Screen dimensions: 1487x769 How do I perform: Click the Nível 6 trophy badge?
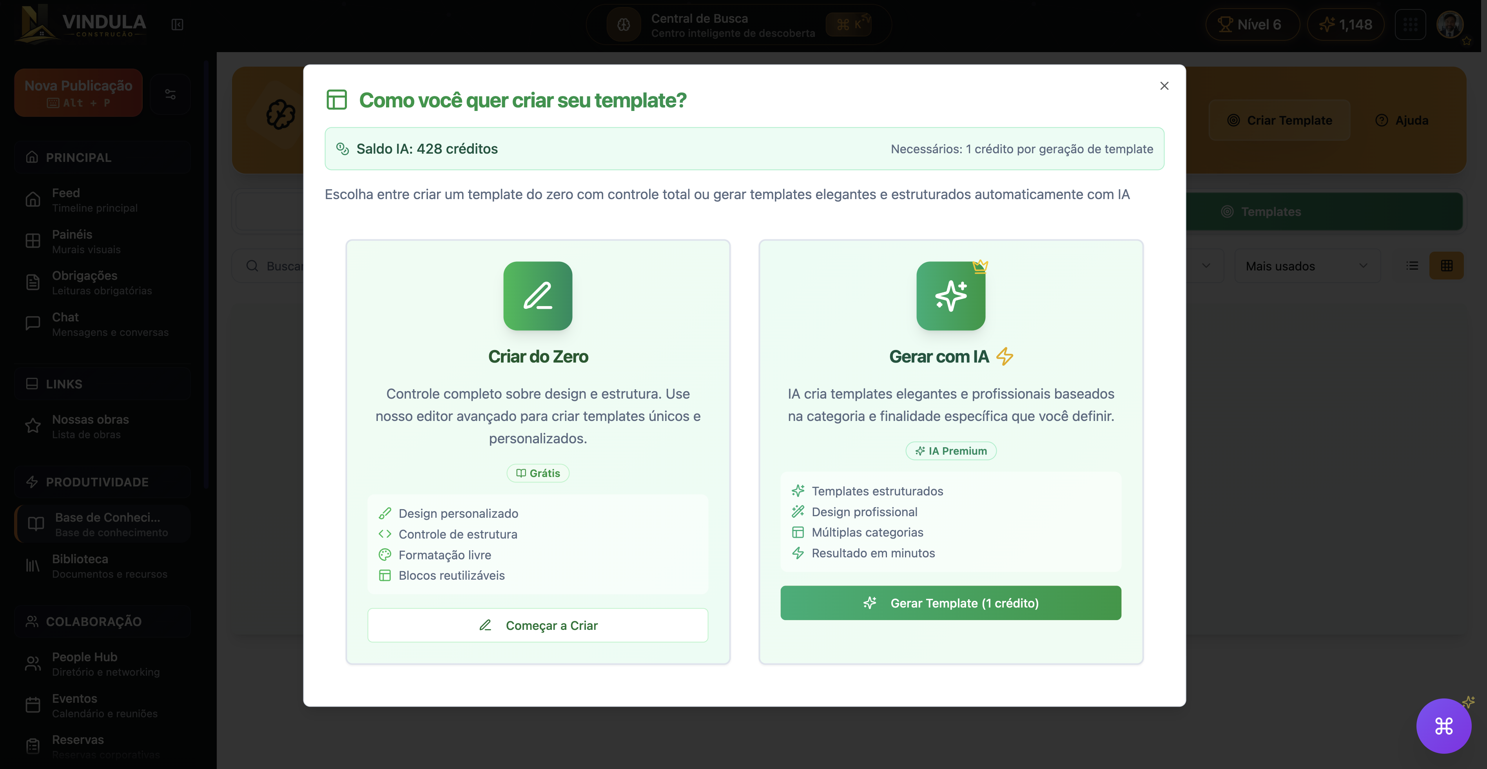click(1252, 24)
